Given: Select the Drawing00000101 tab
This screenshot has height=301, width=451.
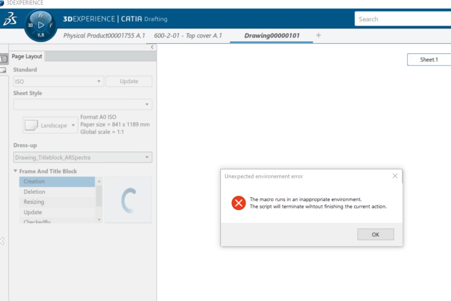Looking at the screenshot, I should click(272, 36).
